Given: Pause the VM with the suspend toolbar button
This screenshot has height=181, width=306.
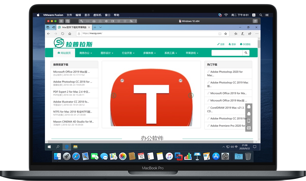Looking at the screenshot, I should [x=61, y=21].
